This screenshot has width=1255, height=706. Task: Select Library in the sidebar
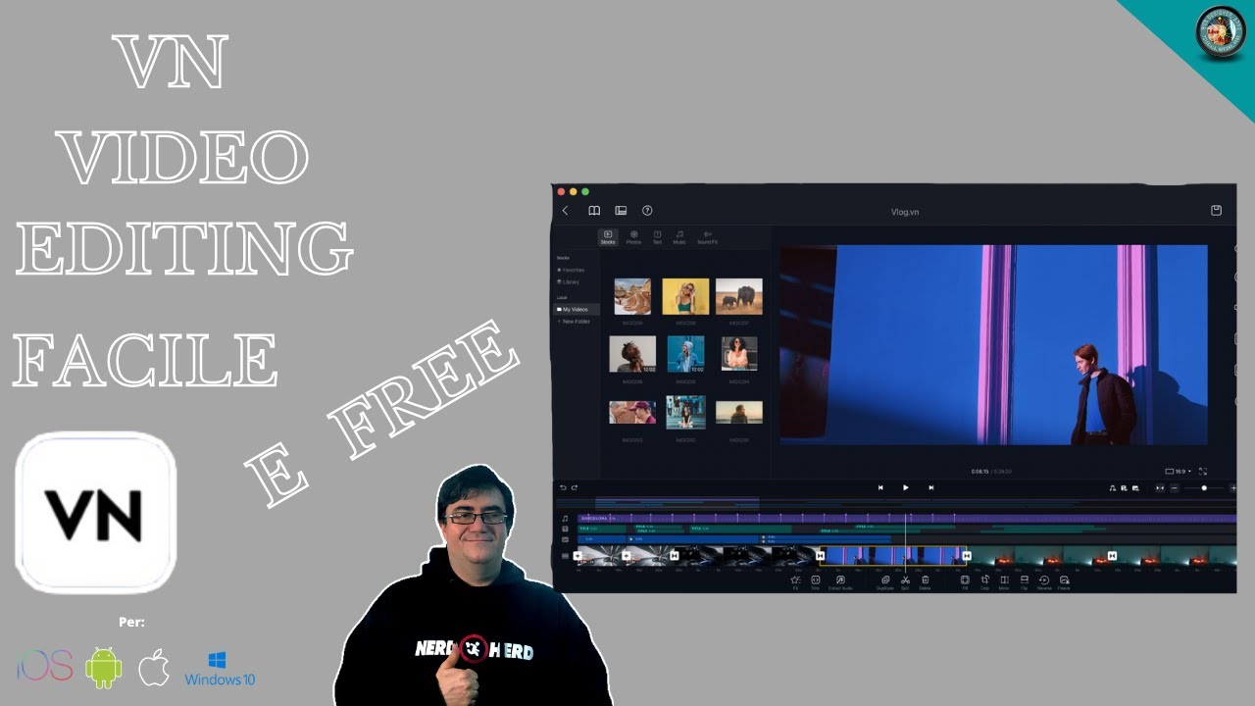click(569, 281)
